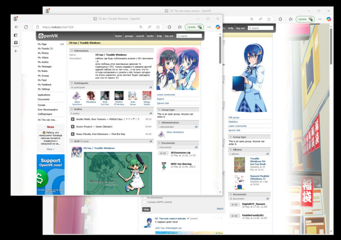Click the Support OpenVK now banner
The height and width of the screenshot is (240, 341).
pos(51,174)
